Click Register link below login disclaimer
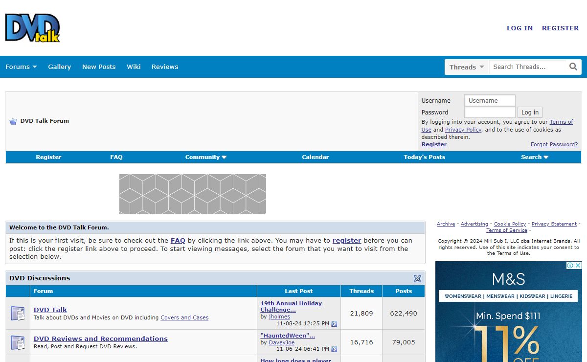The height and width of the screenshot is (362, 587). point(434,144)
